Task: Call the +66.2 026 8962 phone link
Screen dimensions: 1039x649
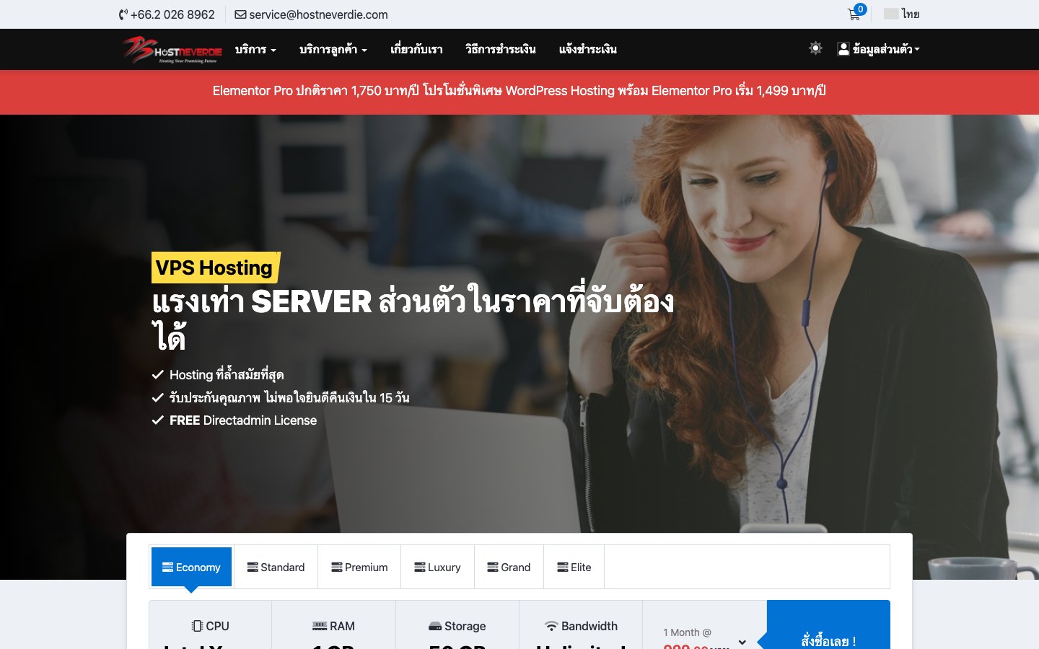Action: pyautogui.click(x=167, y=14)
